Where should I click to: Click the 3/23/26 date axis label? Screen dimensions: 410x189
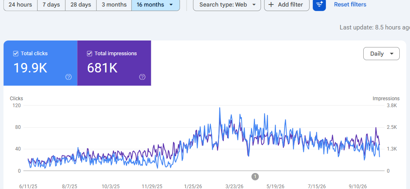(x=234, y=186)
